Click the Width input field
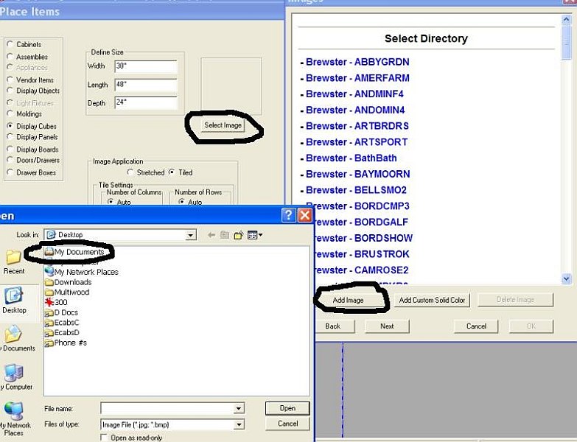Screen dimensions: 577x442 (146, 66)
